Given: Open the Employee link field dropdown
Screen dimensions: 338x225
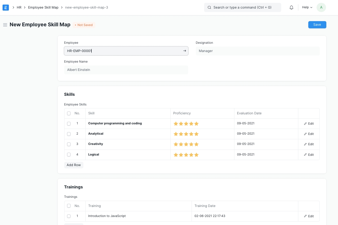Looking at the screenshot, I should point(123,51).
